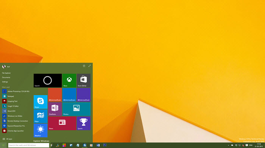
Task: Expand Start menu to full screen
Action: click(90, 66)
